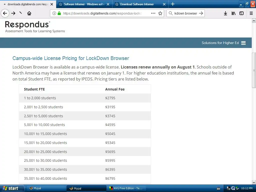Select the 5,001 to 10,000 students cell
The height and width of the screenshot is (192, 256).
click(44, 125)
